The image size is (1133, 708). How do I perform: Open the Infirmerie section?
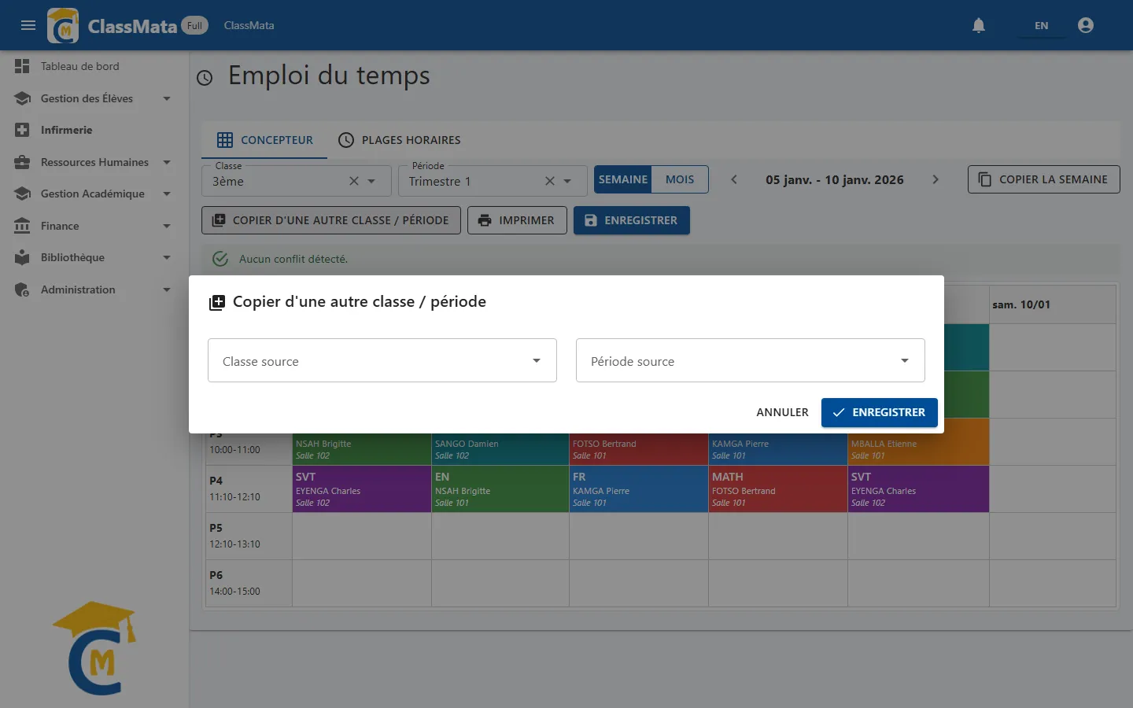point(94,130)
